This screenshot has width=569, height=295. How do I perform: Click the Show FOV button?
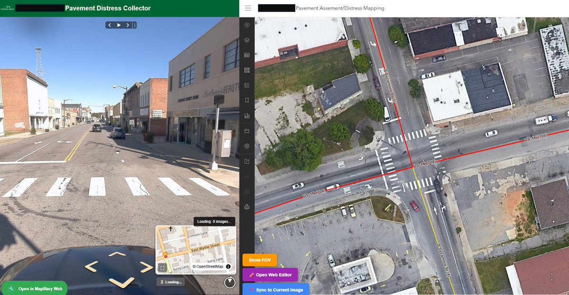click(260, 260)
